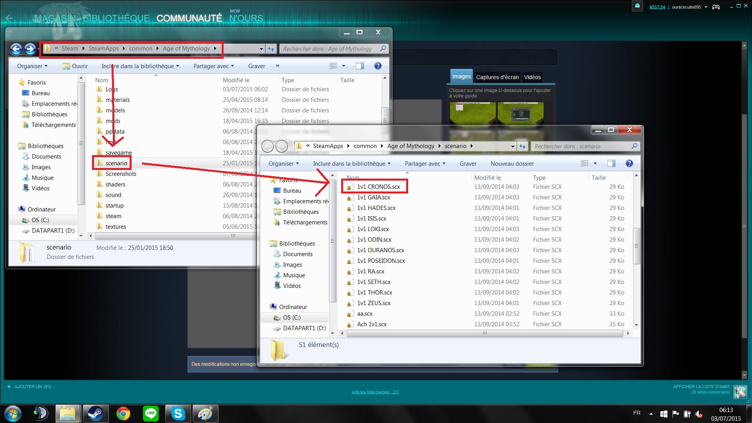Screen dimensions: 752x423
Task: Switch to the Captures d'écran tab
Action: tap(497, 77)
